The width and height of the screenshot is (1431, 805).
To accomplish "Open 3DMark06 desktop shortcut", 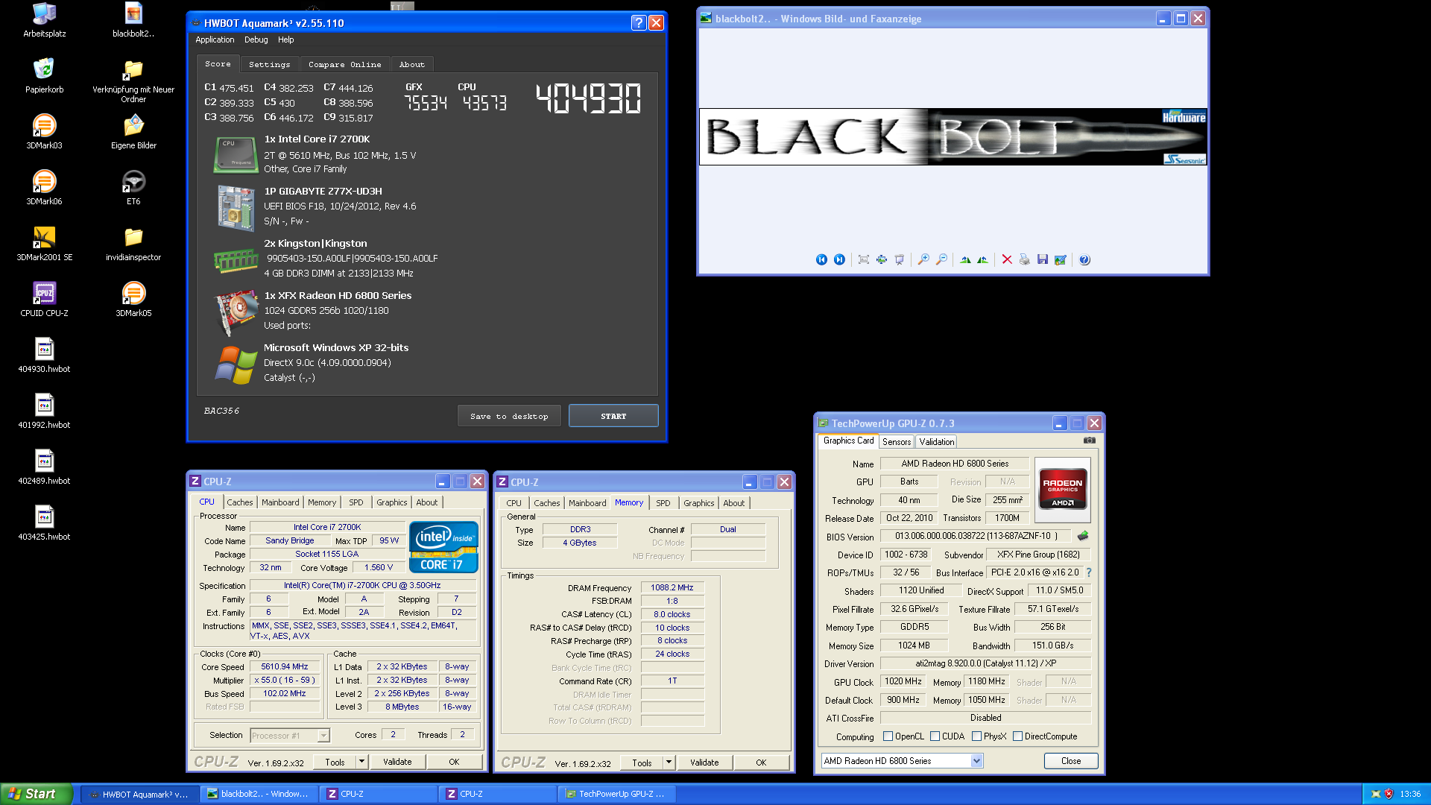I will [x=44, y=187].
